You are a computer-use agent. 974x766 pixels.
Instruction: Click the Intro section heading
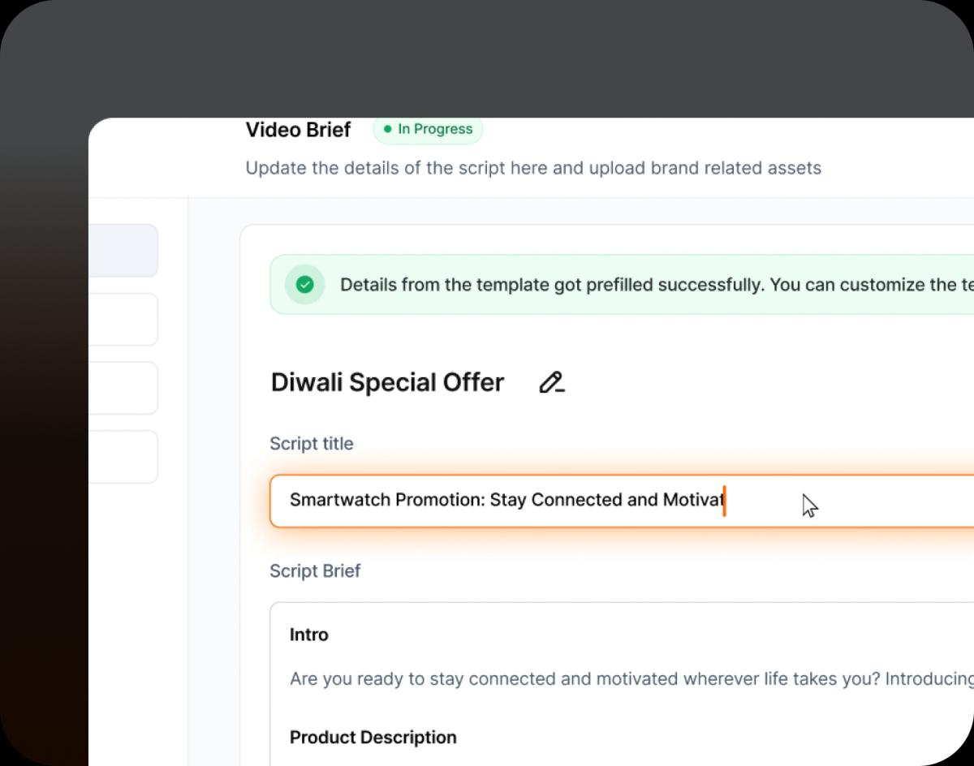click(x=309, y=635)
